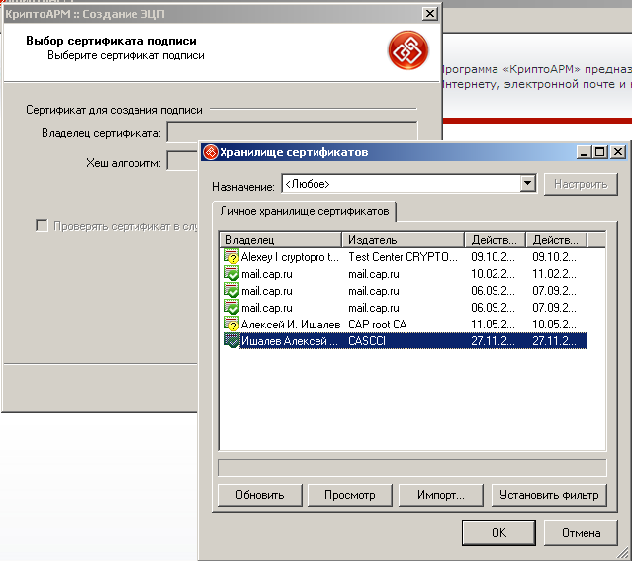Click the КриптоАРМ red logo in wizard header

click(407, 50)
